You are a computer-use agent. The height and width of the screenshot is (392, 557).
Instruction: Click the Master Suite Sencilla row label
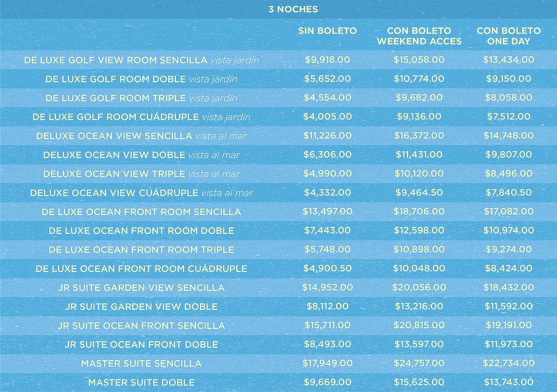tap(141, 363)
